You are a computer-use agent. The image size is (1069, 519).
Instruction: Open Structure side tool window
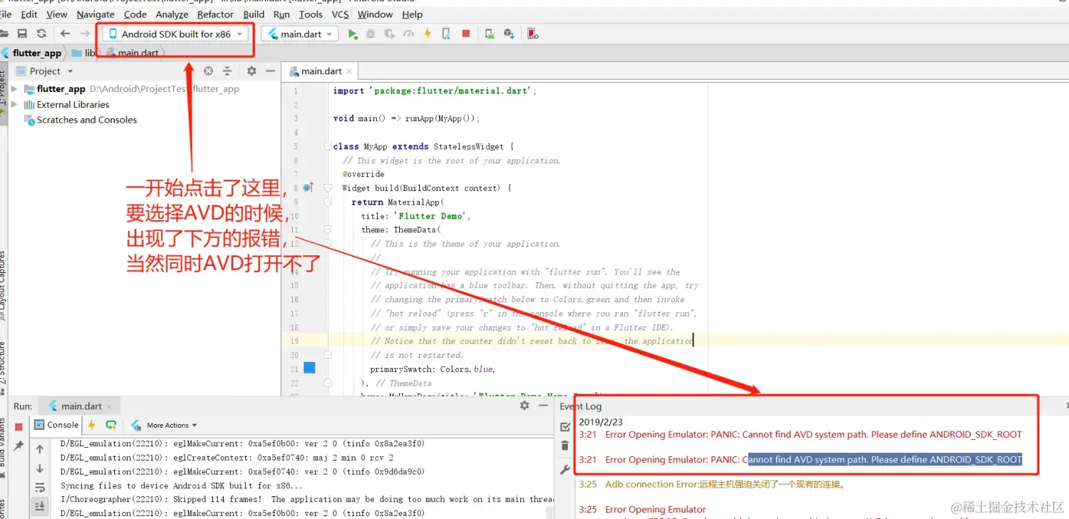(x=3, y=369)
